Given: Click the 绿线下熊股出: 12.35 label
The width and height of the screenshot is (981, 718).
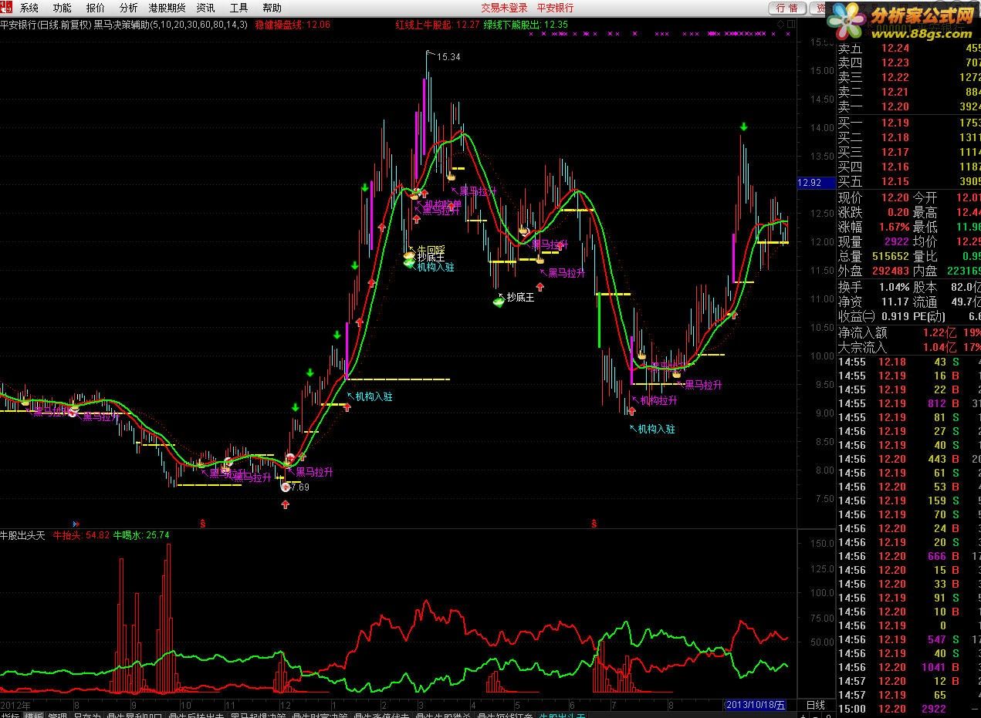Looking at the screenshot, I should click(x=526, y=25).
